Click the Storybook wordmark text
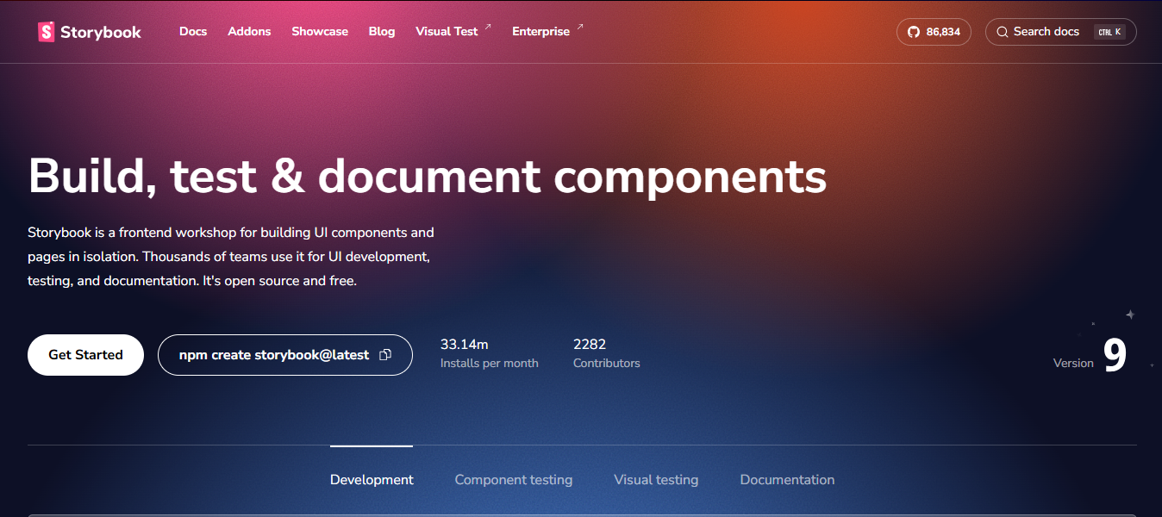Image resolution: width=1162 pixels, height=517 pixels. pyautogui.click(x=101, y=33)
